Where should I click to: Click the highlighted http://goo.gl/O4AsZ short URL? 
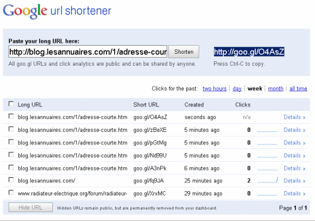(x=249, y=52)
